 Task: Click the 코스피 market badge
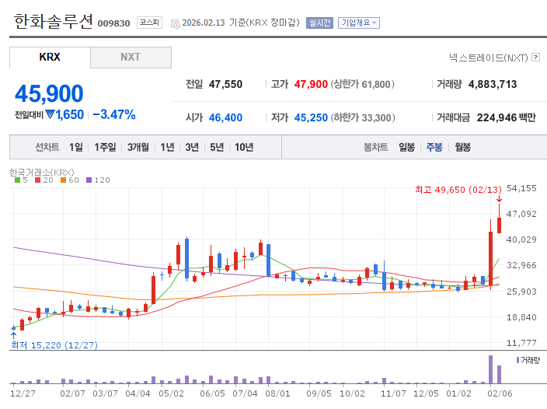tap(149, 23)
